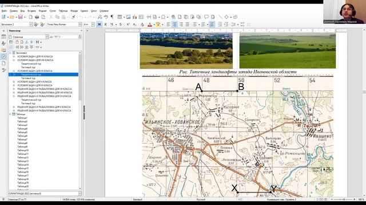Image resolution: width=366 pixels, height=205 pixels.
Task: Click the Insert table icon
Action: [120, 17]
